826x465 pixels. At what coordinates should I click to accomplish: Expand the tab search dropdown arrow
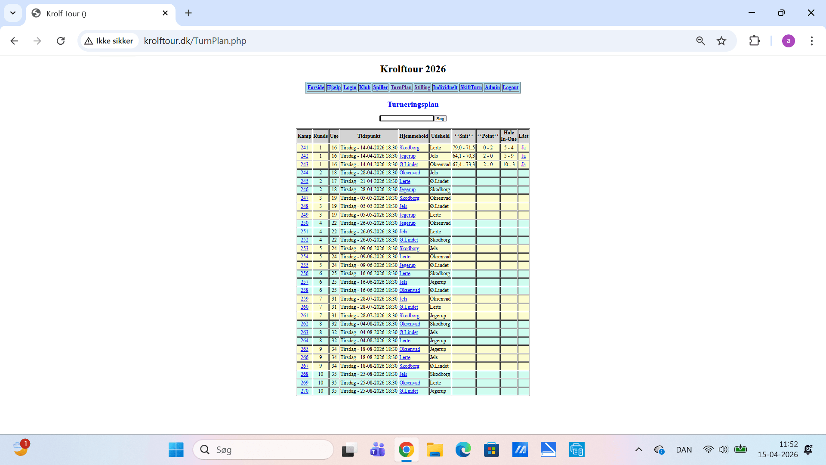(13, 13)
